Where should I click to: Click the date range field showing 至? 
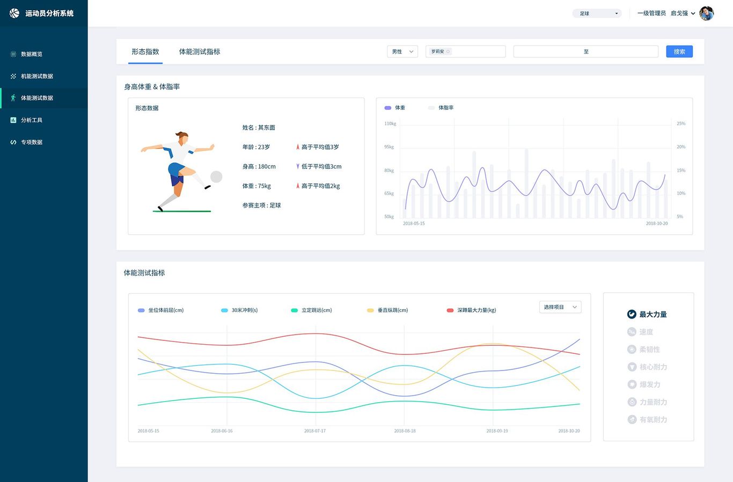(586, 51)
